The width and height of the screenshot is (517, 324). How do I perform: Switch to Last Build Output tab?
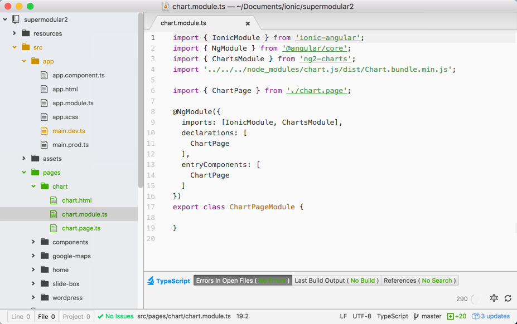pyautogui.click(x=337, y=281)
